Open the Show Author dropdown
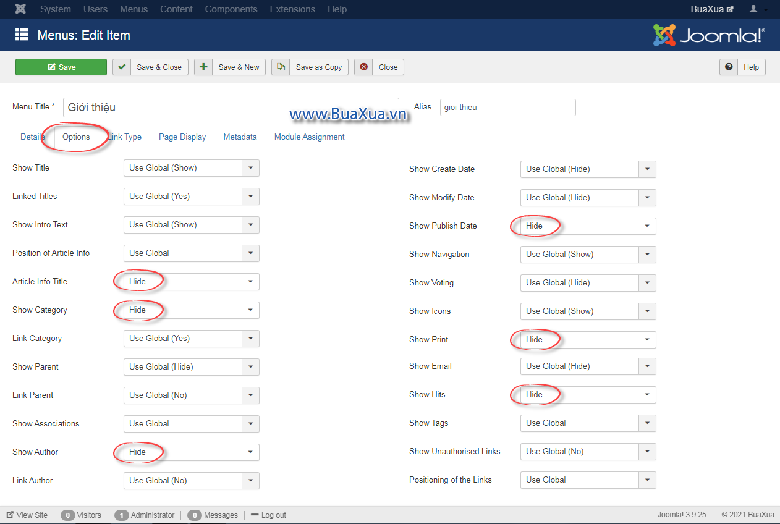This screenshot has width=780, height=524. [192, 452]
